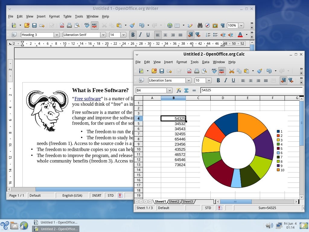The width and height of the screenshot is (309, 232).
Task: Switch to Sheet2 tab in Calc
Action: [174, 201]
